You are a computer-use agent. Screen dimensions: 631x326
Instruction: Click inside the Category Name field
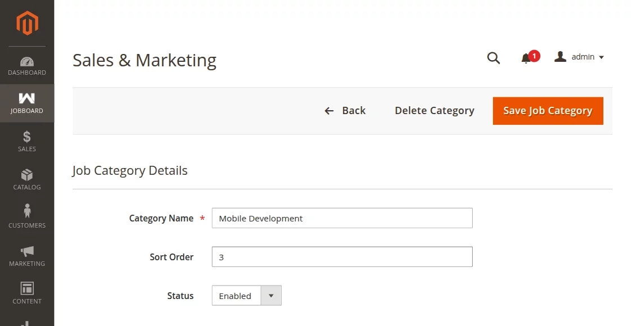(341, 218)
